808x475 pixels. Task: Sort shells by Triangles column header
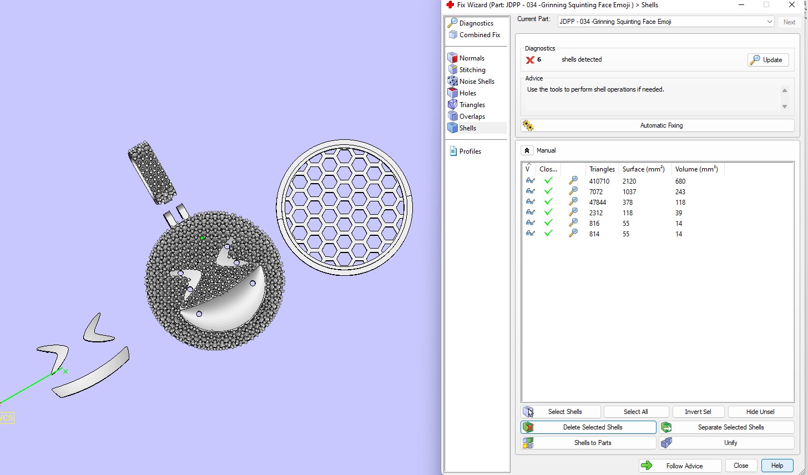(602, 169)
